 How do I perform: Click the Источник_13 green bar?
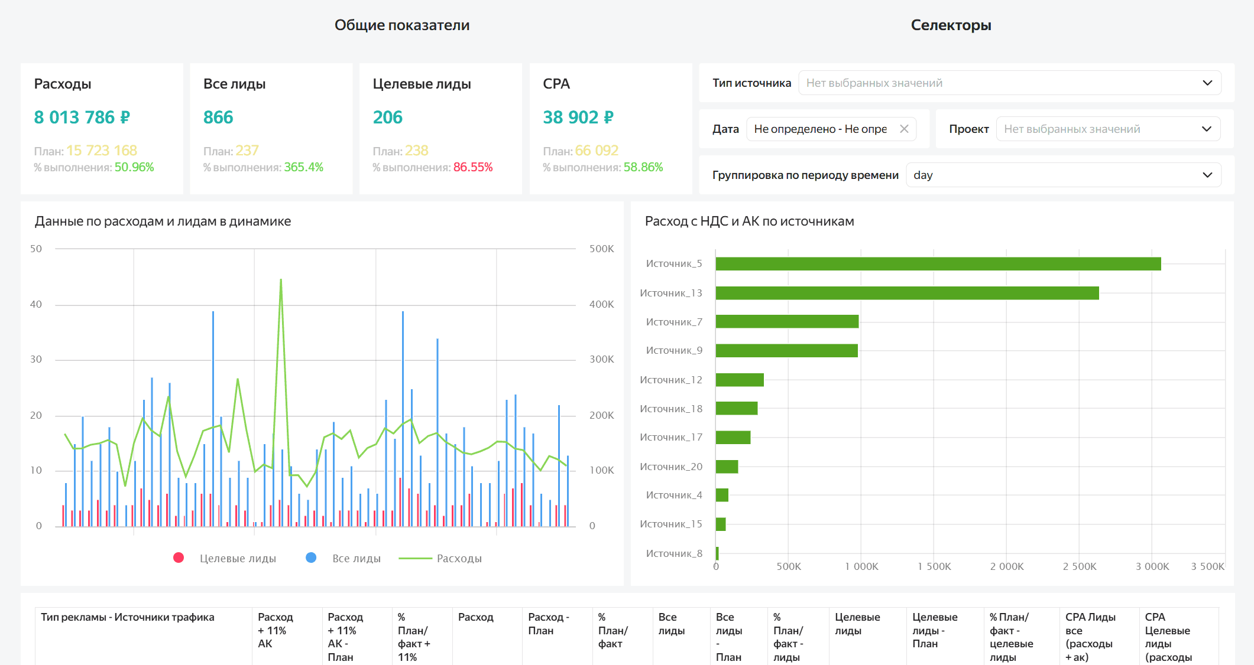click(x=907, y=293)
